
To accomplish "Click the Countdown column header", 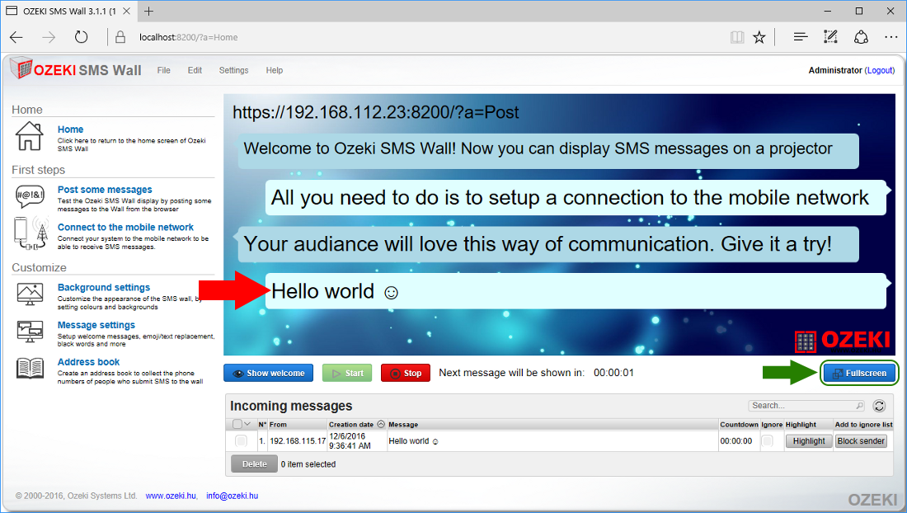I will coord(739,425).
